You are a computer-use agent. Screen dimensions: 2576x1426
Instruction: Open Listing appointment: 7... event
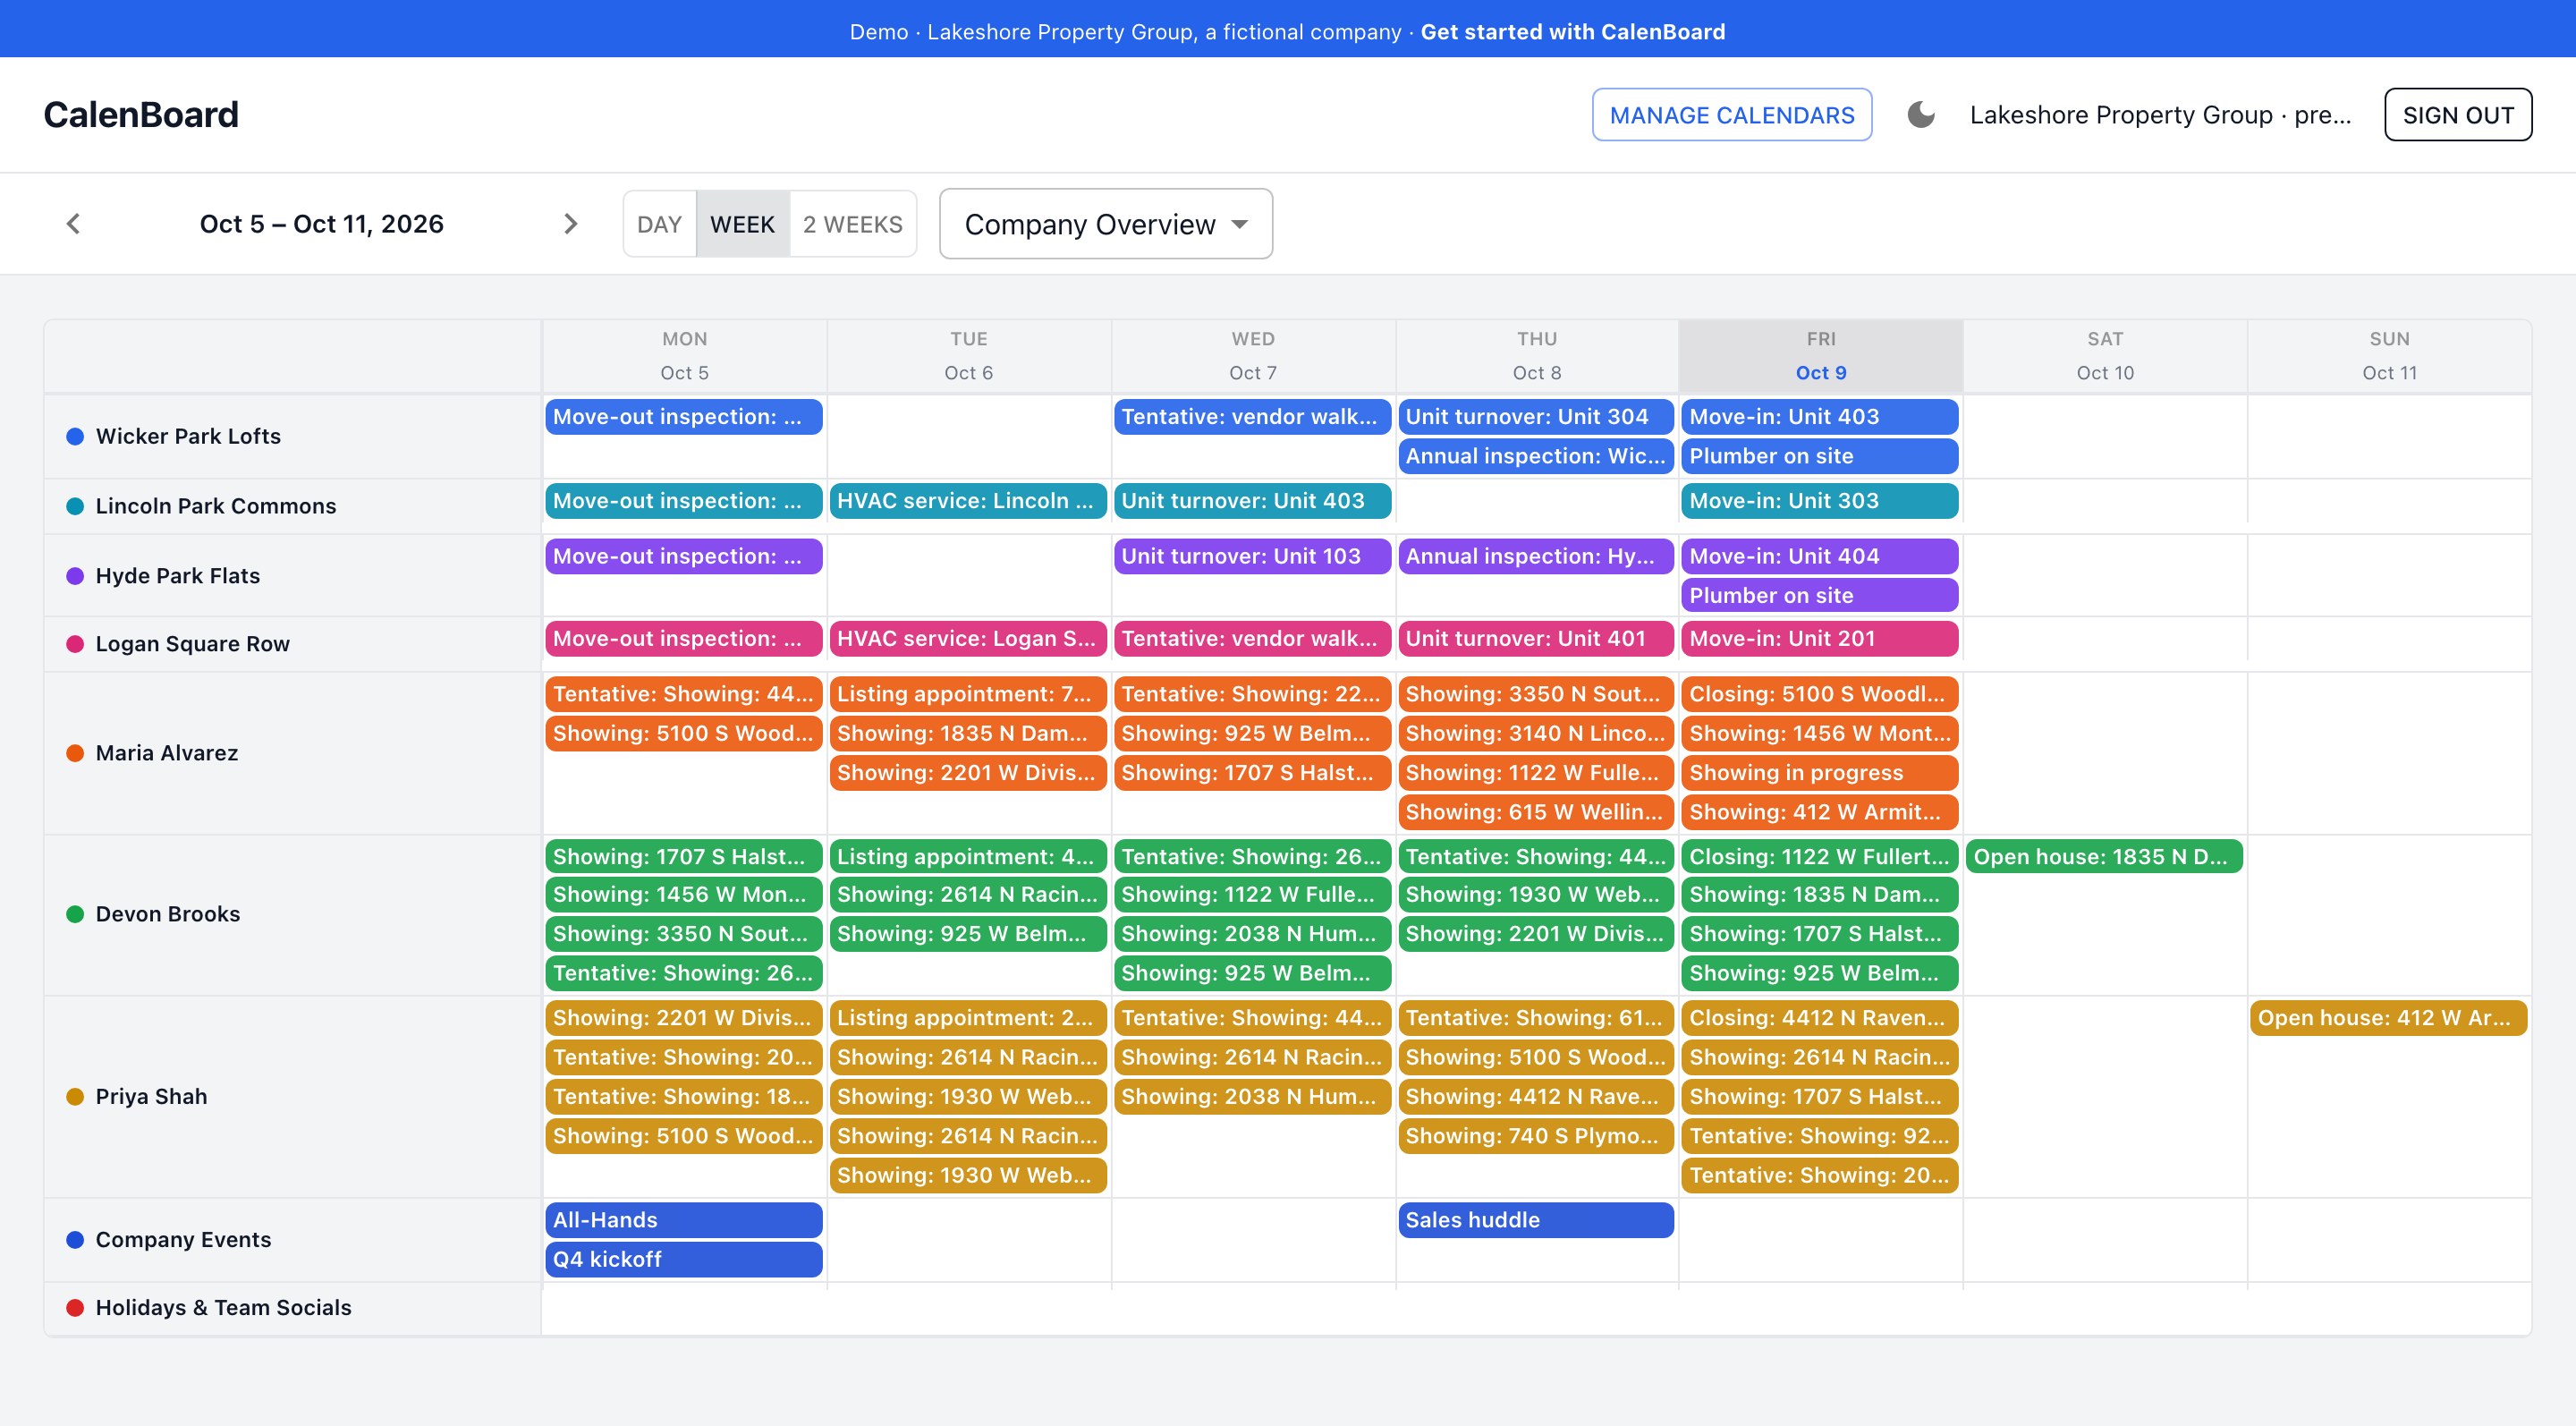pyautogui.click(x=968, y=694)
